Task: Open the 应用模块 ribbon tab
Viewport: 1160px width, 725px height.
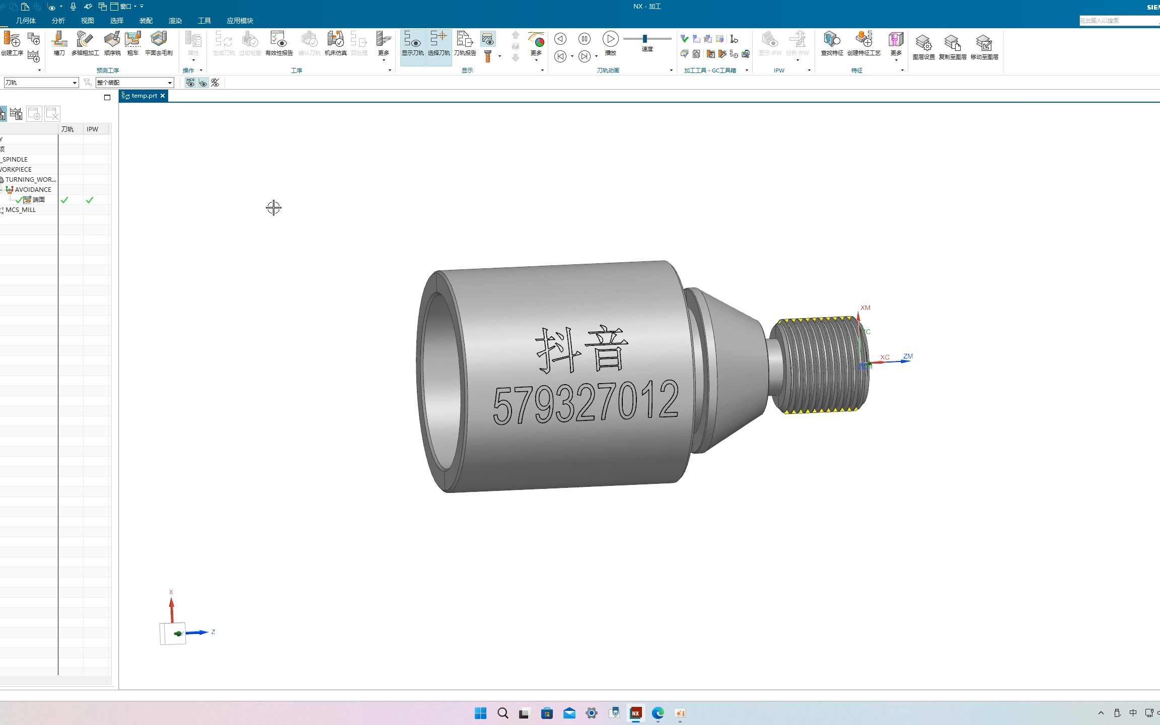Action: pos(240,21)
